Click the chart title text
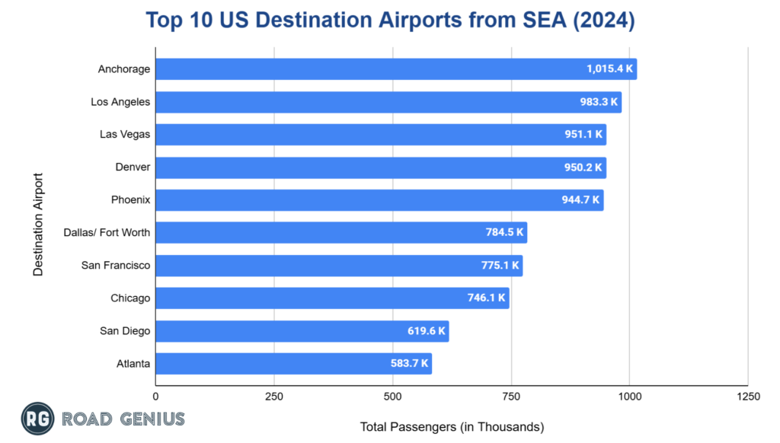Viewport: 780px width, 443px height. coord(390,21)
